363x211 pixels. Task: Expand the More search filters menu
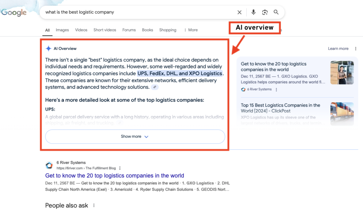pos(191,30)
